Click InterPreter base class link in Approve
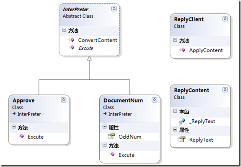 29,114
